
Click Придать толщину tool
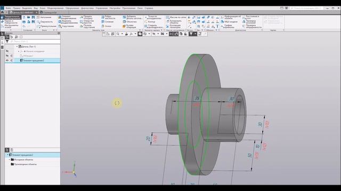[86, 17]
